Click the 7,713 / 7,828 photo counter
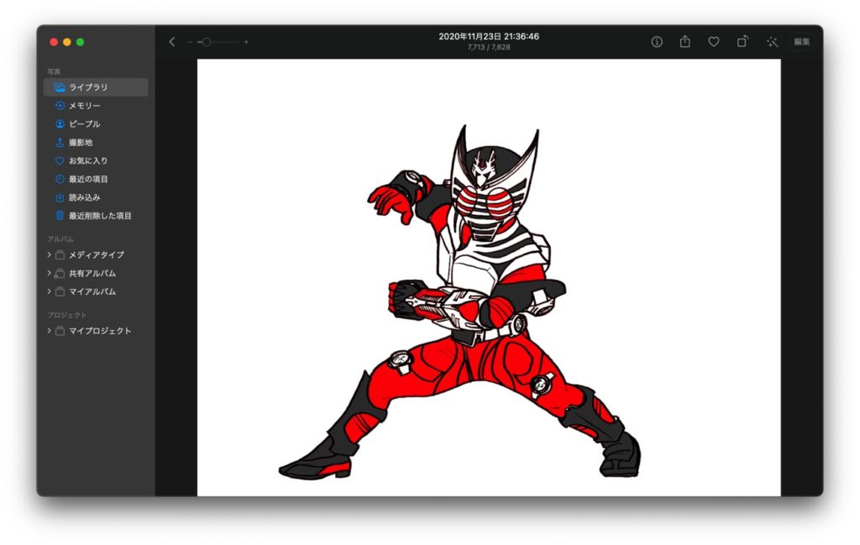 click(x=489, y=47)
